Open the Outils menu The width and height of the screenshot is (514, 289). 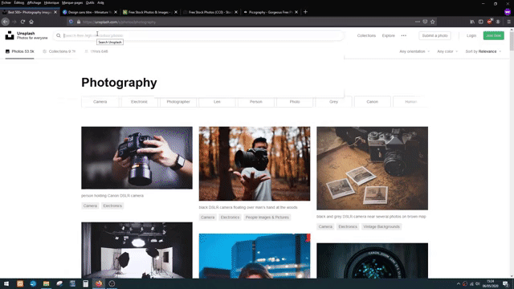(90, 2)
